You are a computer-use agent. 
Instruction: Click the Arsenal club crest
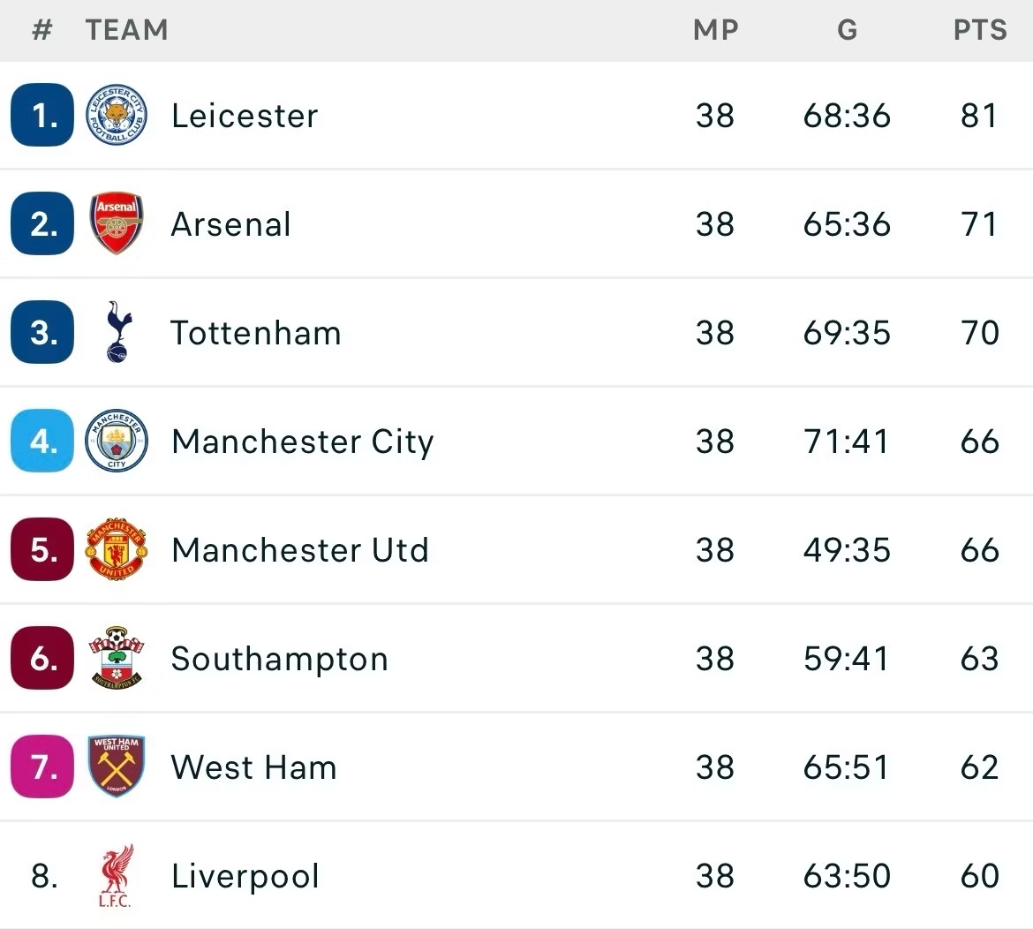(x=117, y=223)
